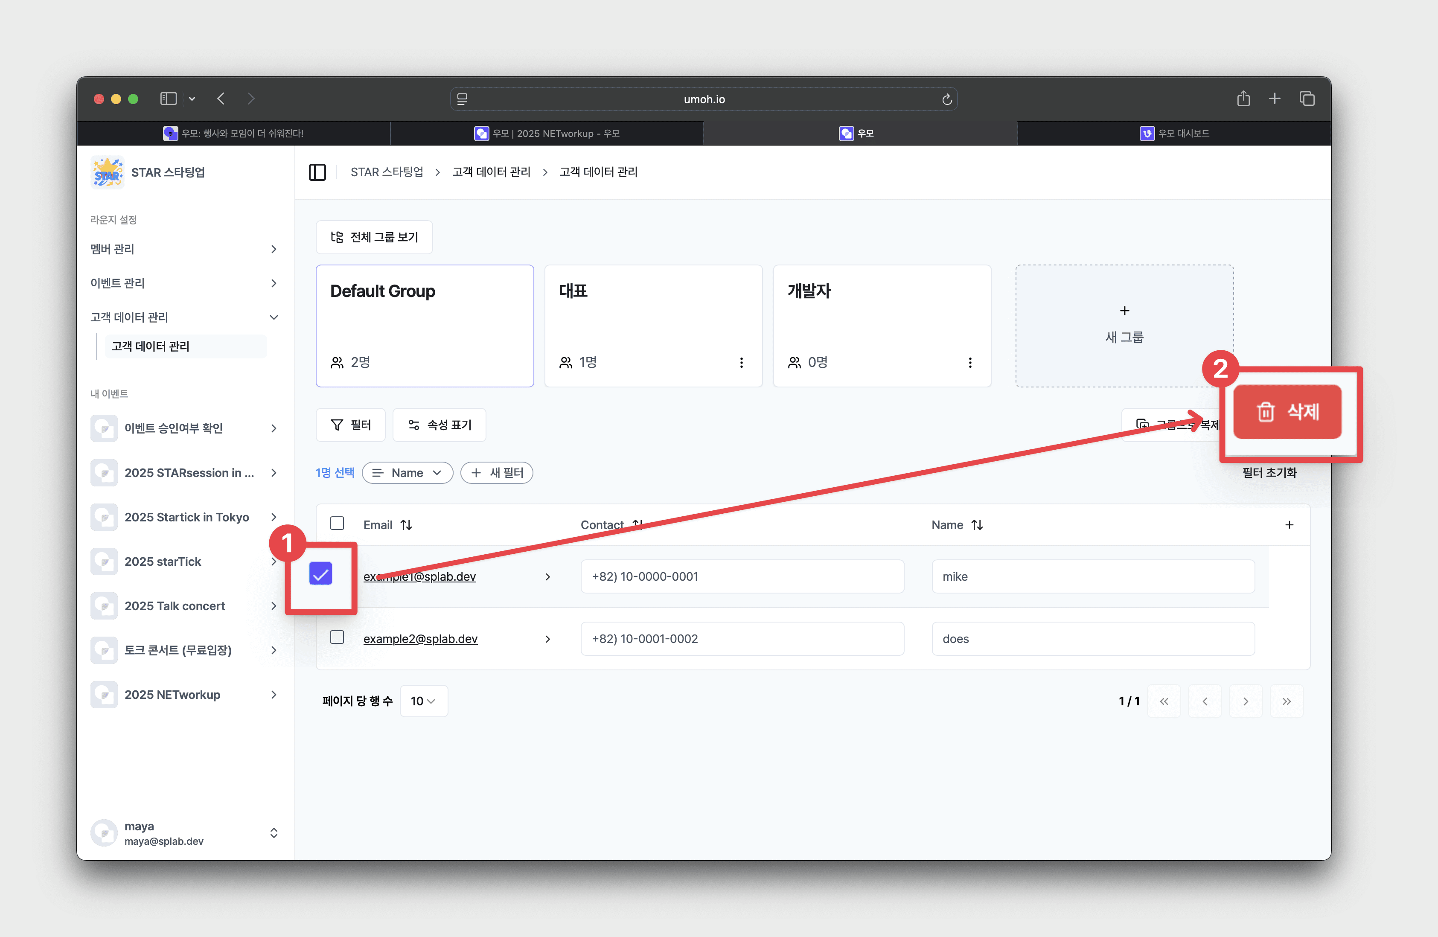Screen dimensions: 1438x937
Task: Click plus icon to add table column
Action: click(1289, 525)
